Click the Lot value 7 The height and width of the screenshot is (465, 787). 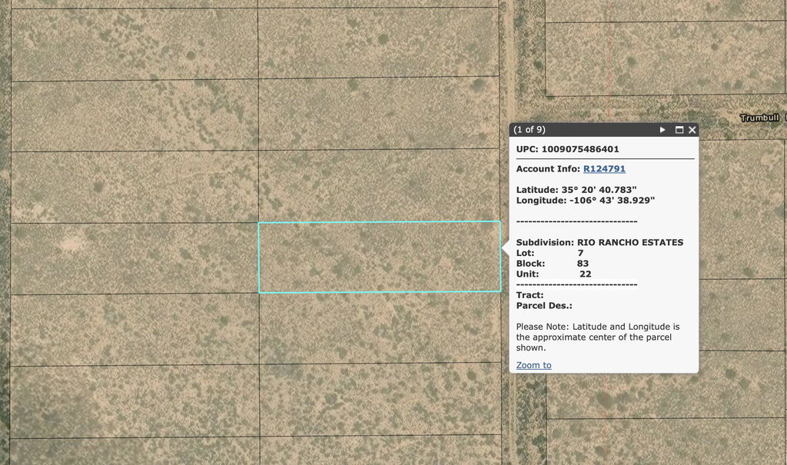(580, 253)
